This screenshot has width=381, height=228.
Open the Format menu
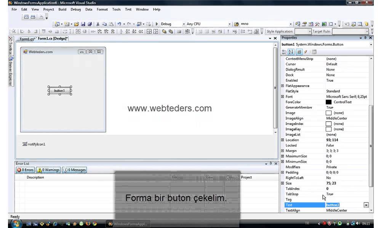(x=102, y=9)
